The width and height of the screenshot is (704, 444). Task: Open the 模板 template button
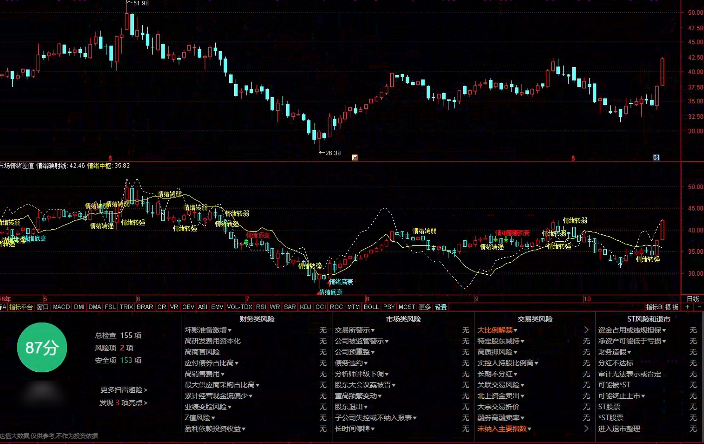(x=672, y=307)
